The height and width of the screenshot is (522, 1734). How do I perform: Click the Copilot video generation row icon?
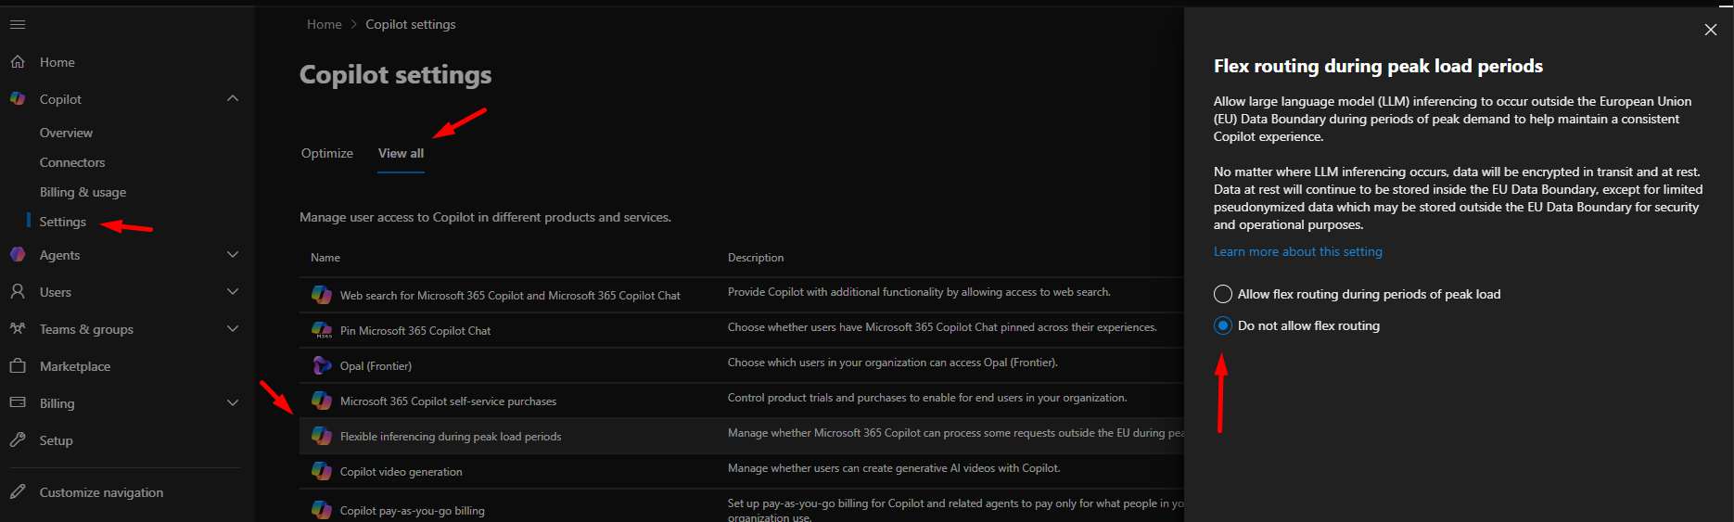pyautogui.click(x=322, y=471)
